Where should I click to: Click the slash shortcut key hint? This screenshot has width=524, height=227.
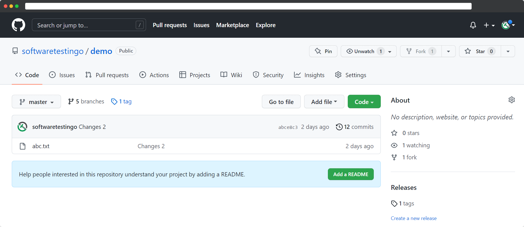point(140,25)
